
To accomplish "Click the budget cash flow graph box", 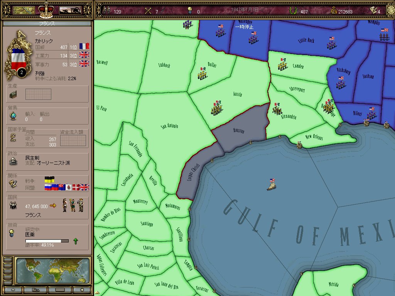I will [73, 140].
